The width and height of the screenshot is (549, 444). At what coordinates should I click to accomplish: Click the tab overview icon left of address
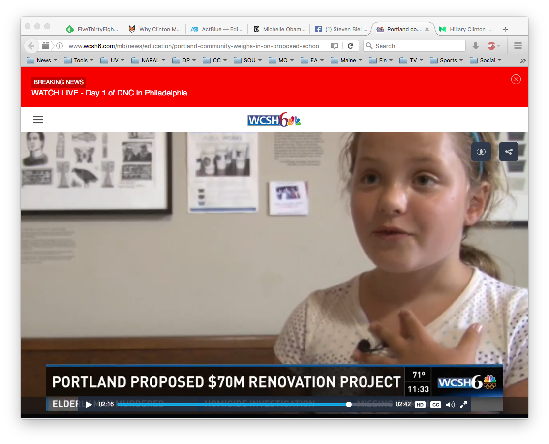point(46,46)
